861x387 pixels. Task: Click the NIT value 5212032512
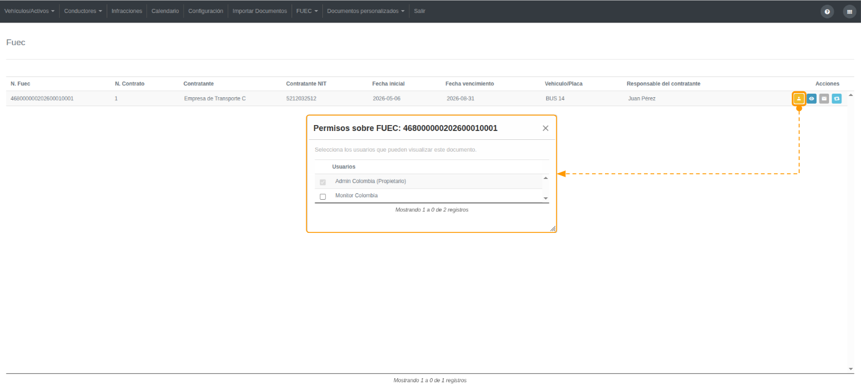(x=301, y=98)
